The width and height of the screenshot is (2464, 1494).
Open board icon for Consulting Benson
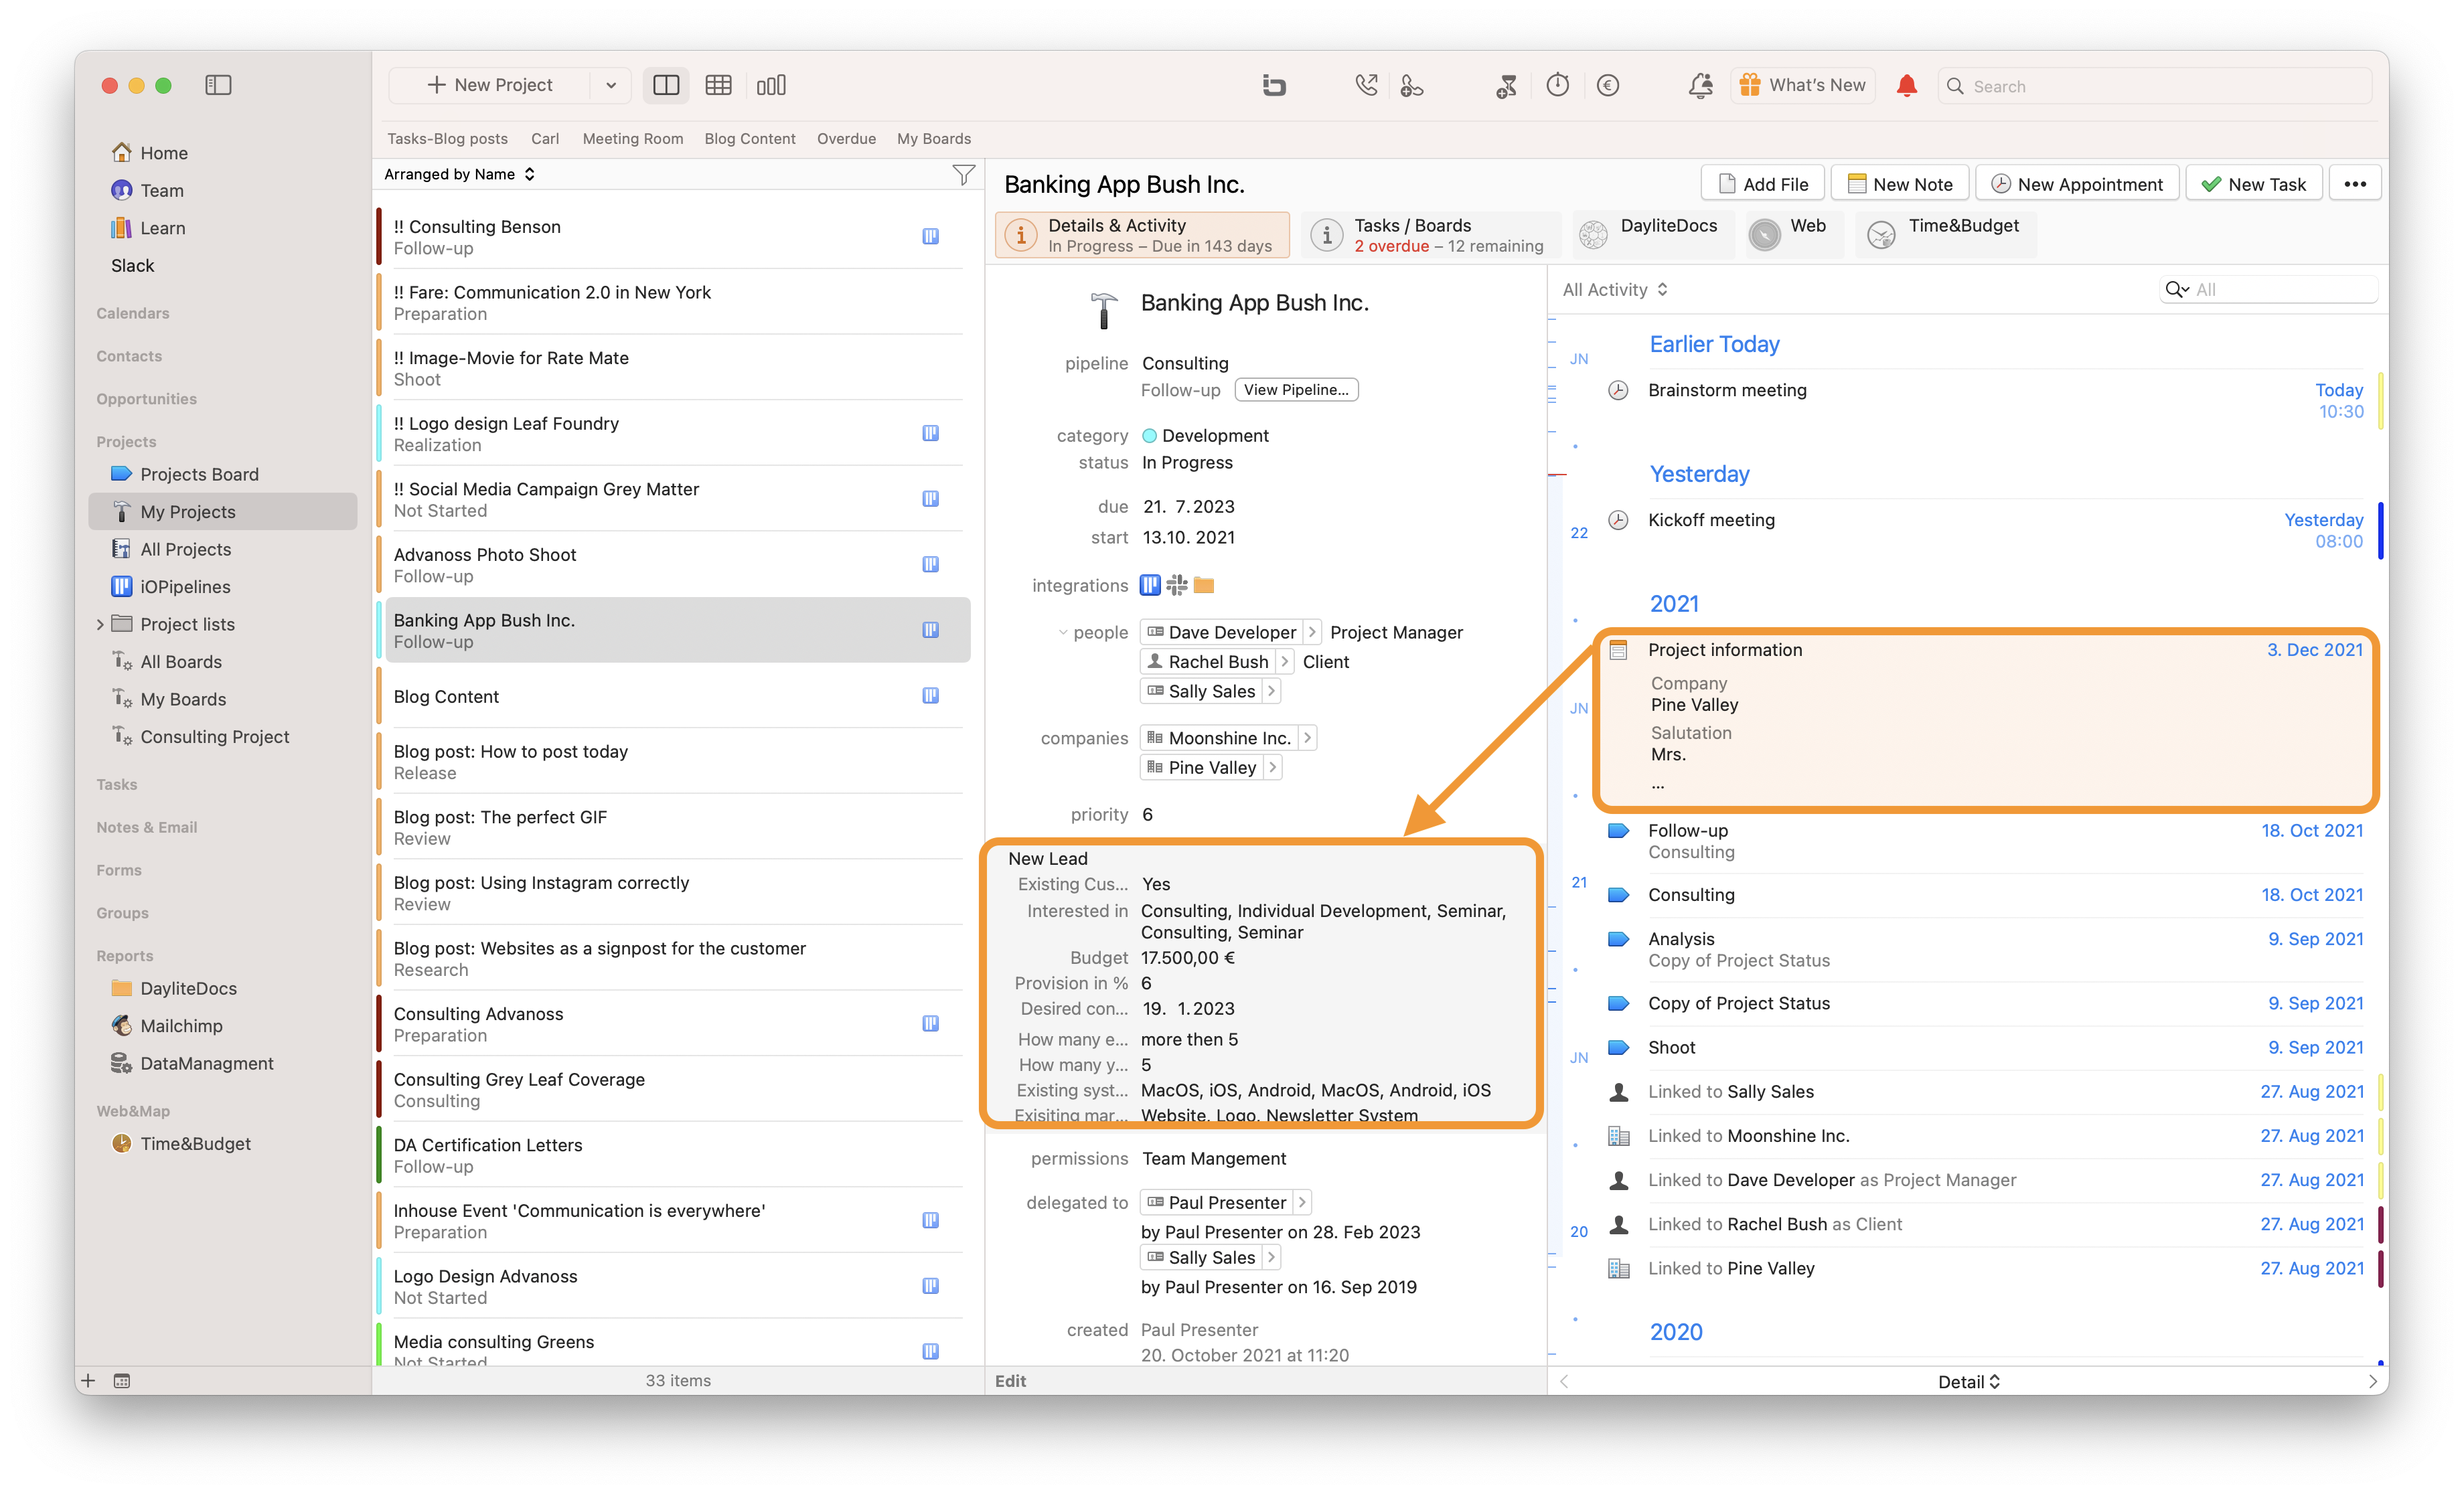930,236
